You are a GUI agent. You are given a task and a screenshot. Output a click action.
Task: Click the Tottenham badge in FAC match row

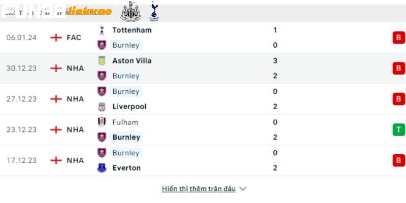tap(102, 30)
